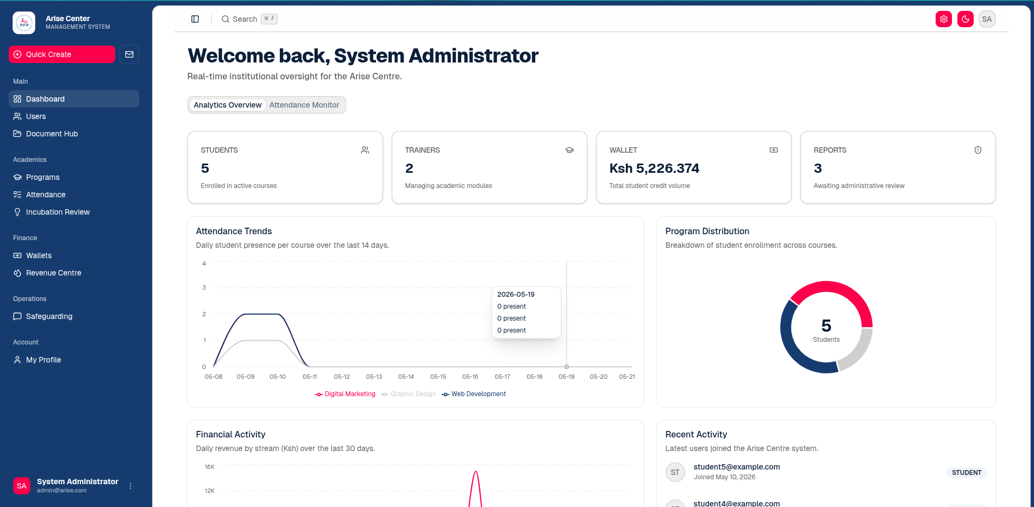1034x507 pixels.
Task: Click the Attendance Trends heading
Action: click(x=234, y=231)
